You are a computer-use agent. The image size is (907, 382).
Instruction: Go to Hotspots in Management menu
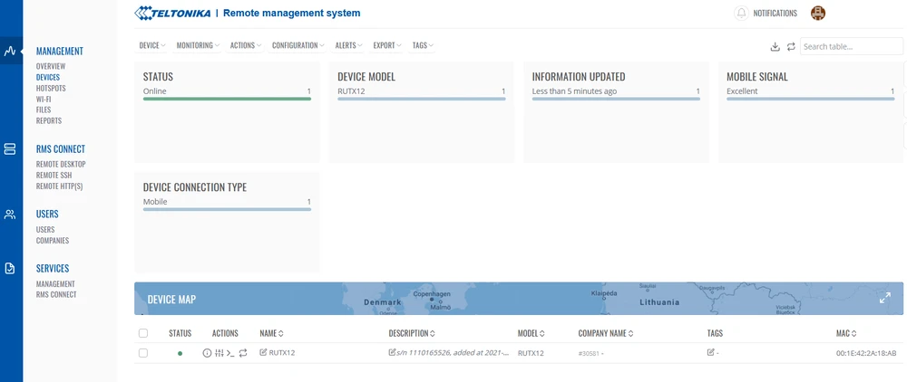[51, 89]
